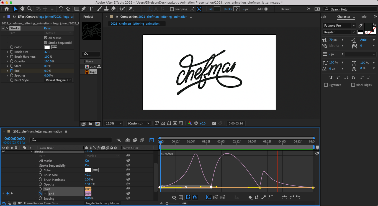Select the Zoom tool in the toolbar
378x206 pixels.
pyautogui.click(x=29, y=9)
